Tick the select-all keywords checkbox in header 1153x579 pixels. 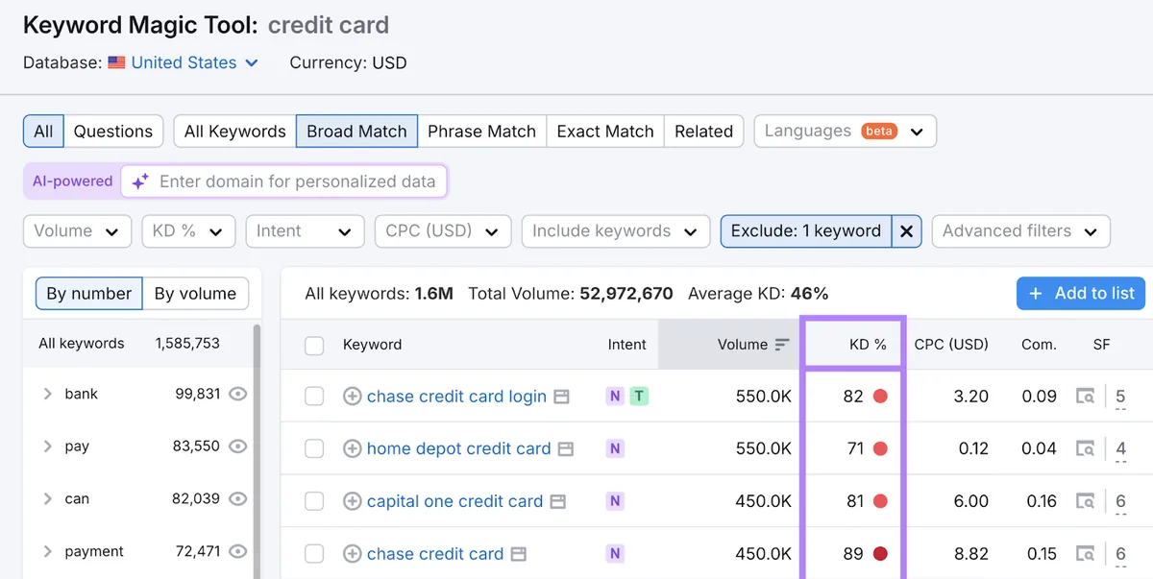tap(314, 346)
